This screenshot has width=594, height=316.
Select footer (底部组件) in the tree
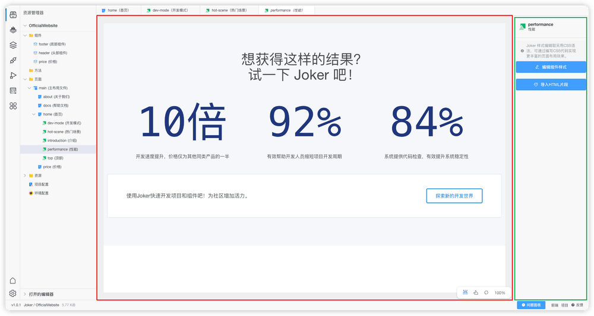[52, 44]
